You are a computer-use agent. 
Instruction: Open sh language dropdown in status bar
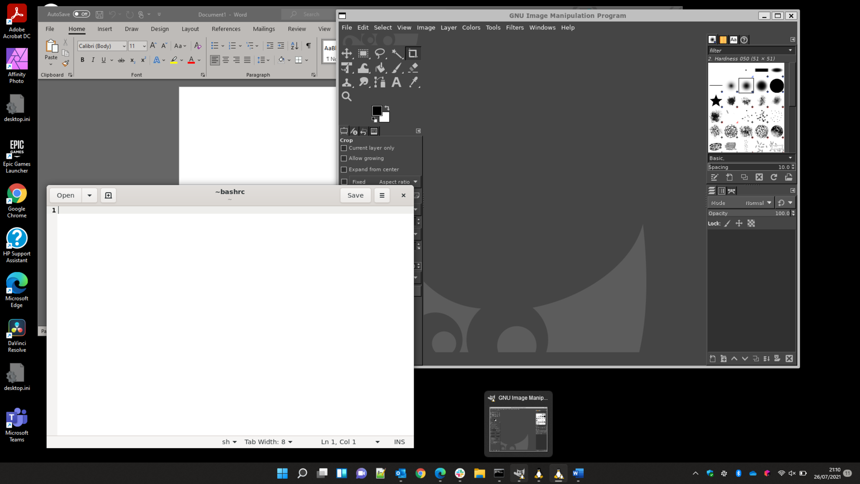[229, 442]
